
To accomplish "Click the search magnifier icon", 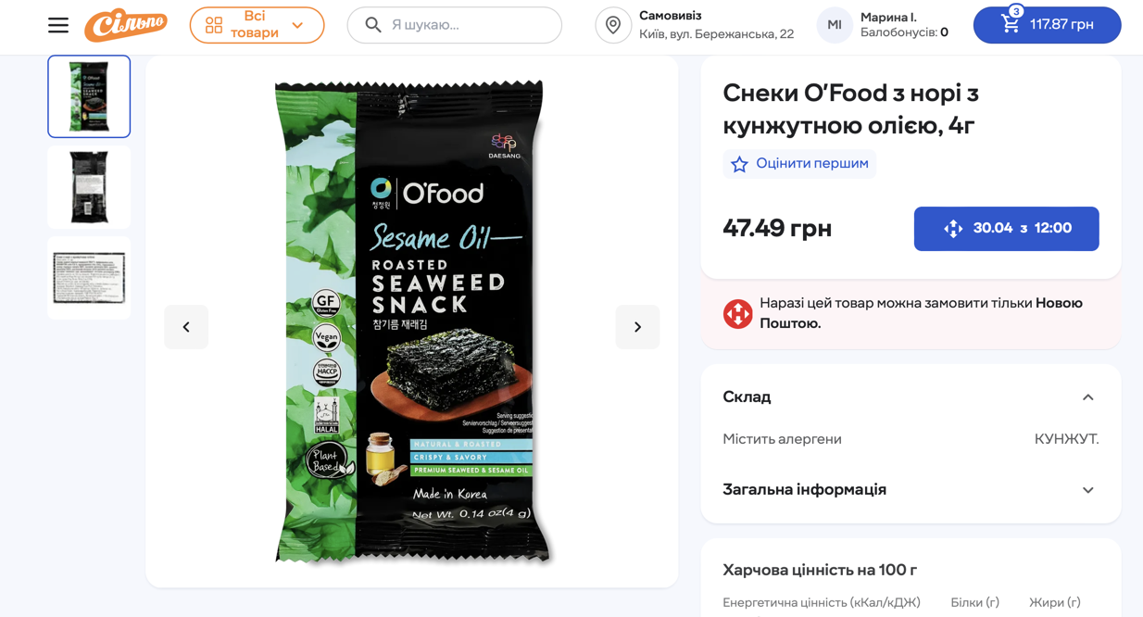I will coord(373,25).
